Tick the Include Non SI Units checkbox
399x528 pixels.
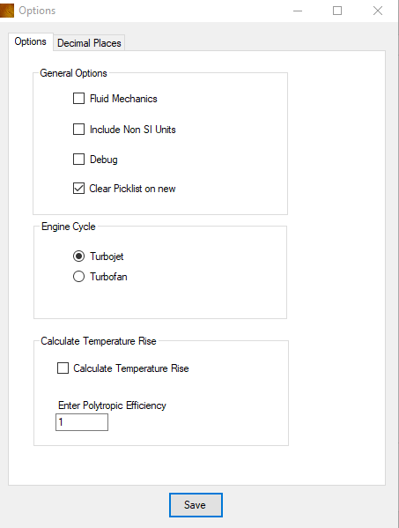pos(78,130)
